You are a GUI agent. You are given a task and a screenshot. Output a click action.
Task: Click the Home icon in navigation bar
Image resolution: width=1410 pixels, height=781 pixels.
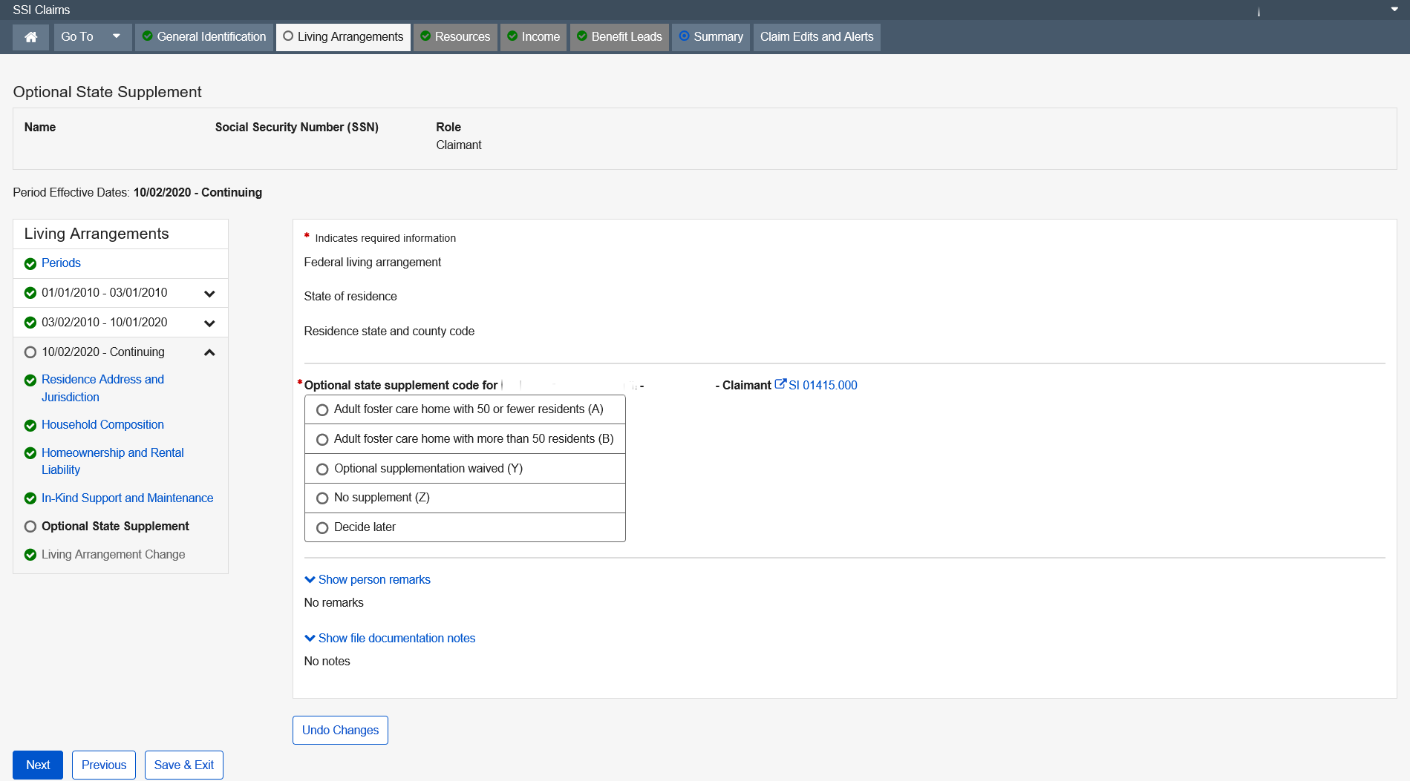tap(30, 37)
